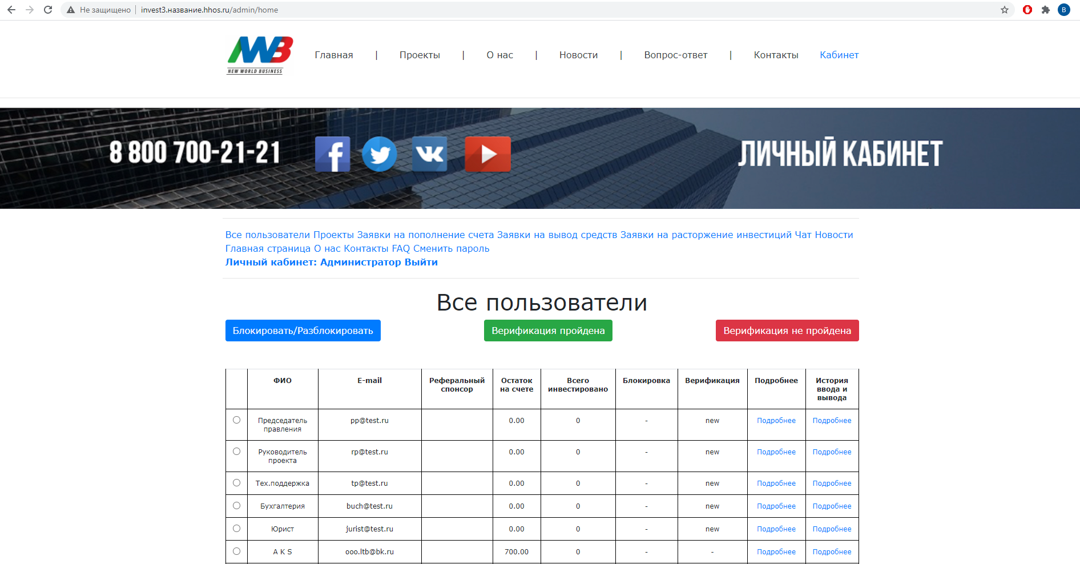Screen dimensions: 1080x564
Task: Open the Facebook social icon
Action: click(x=333, y=154)
